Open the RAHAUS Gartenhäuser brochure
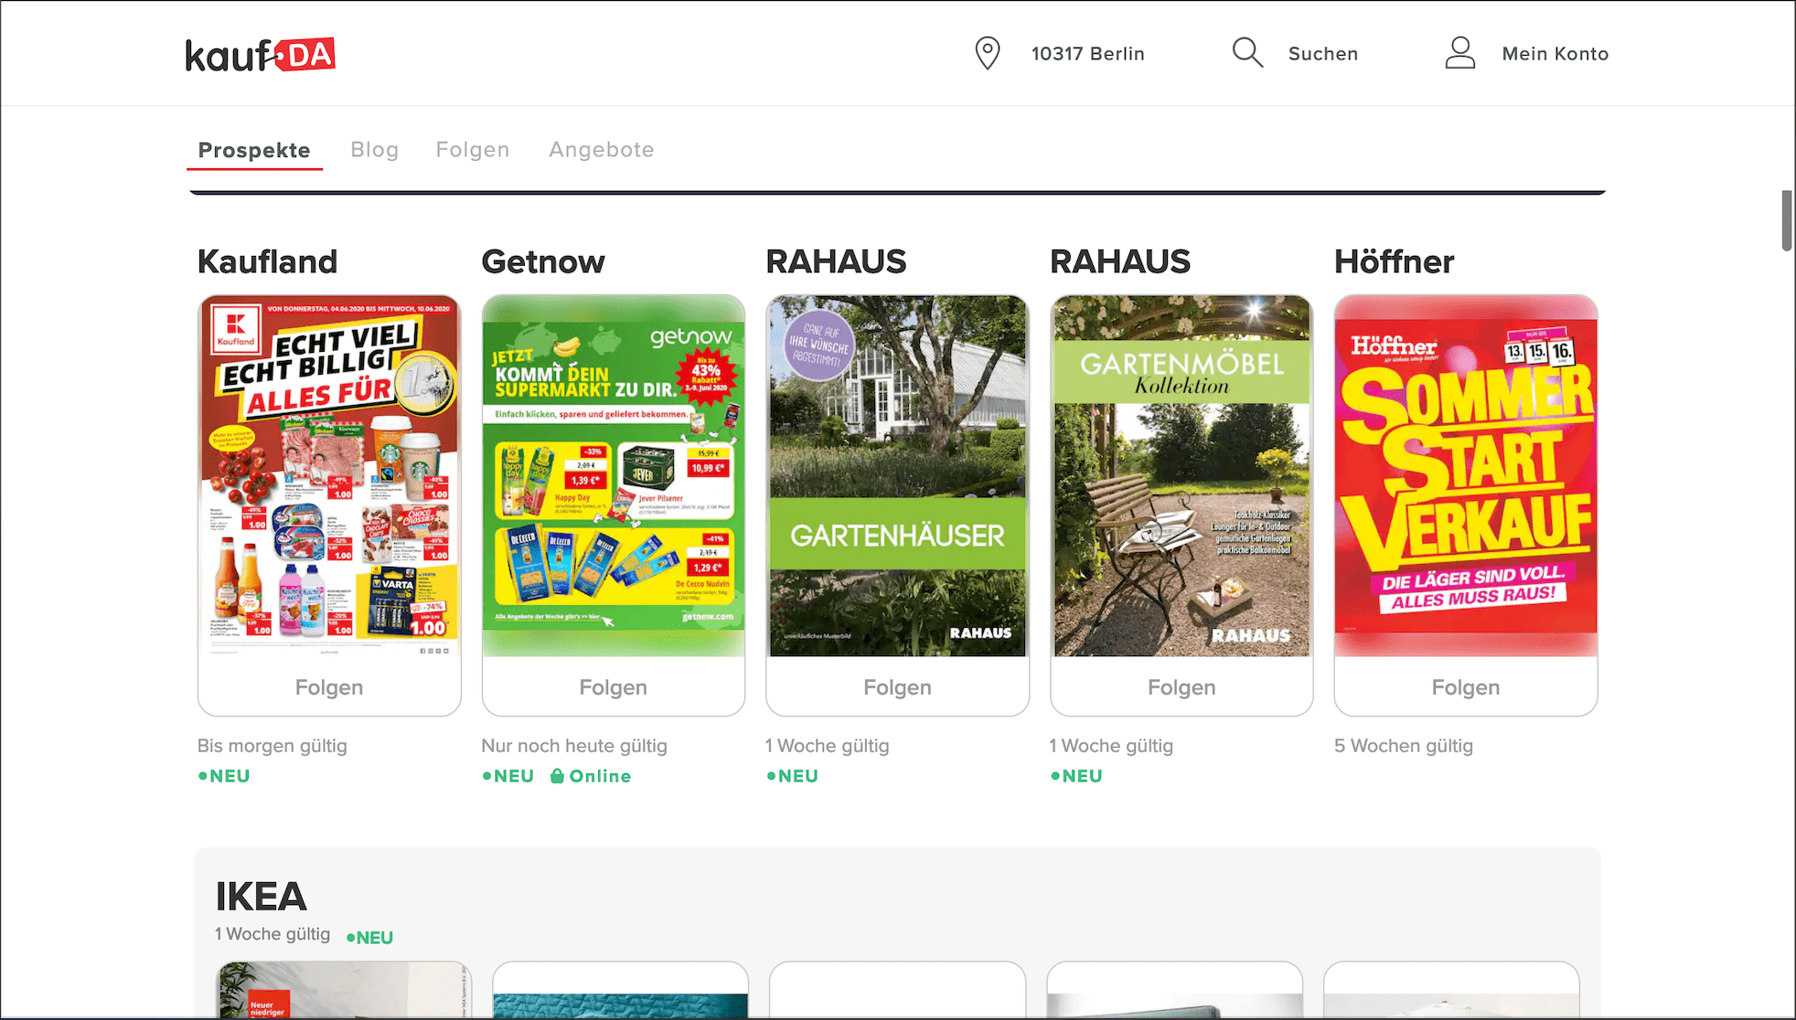 (898, 475)
